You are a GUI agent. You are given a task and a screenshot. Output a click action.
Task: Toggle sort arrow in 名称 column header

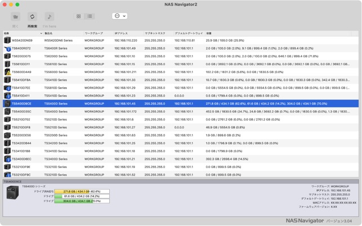41,33
